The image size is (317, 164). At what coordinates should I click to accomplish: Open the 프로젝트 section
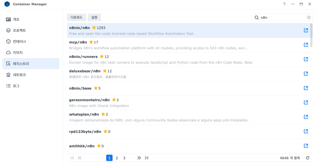click(31, 31)
